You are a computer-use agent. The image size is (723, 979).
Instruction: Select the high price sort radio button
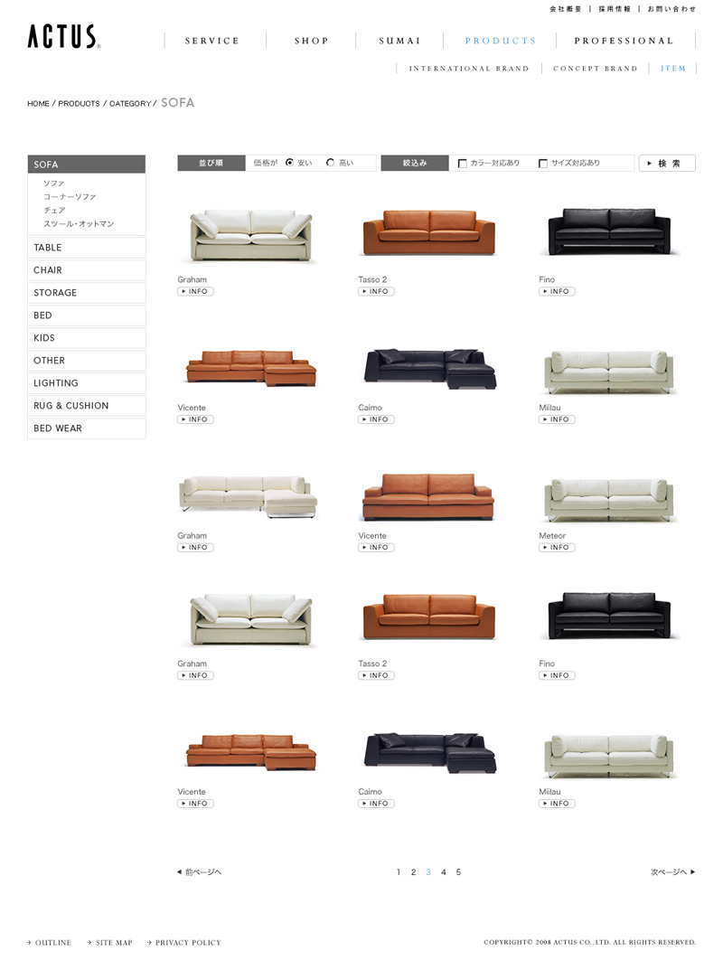[330, 163]
